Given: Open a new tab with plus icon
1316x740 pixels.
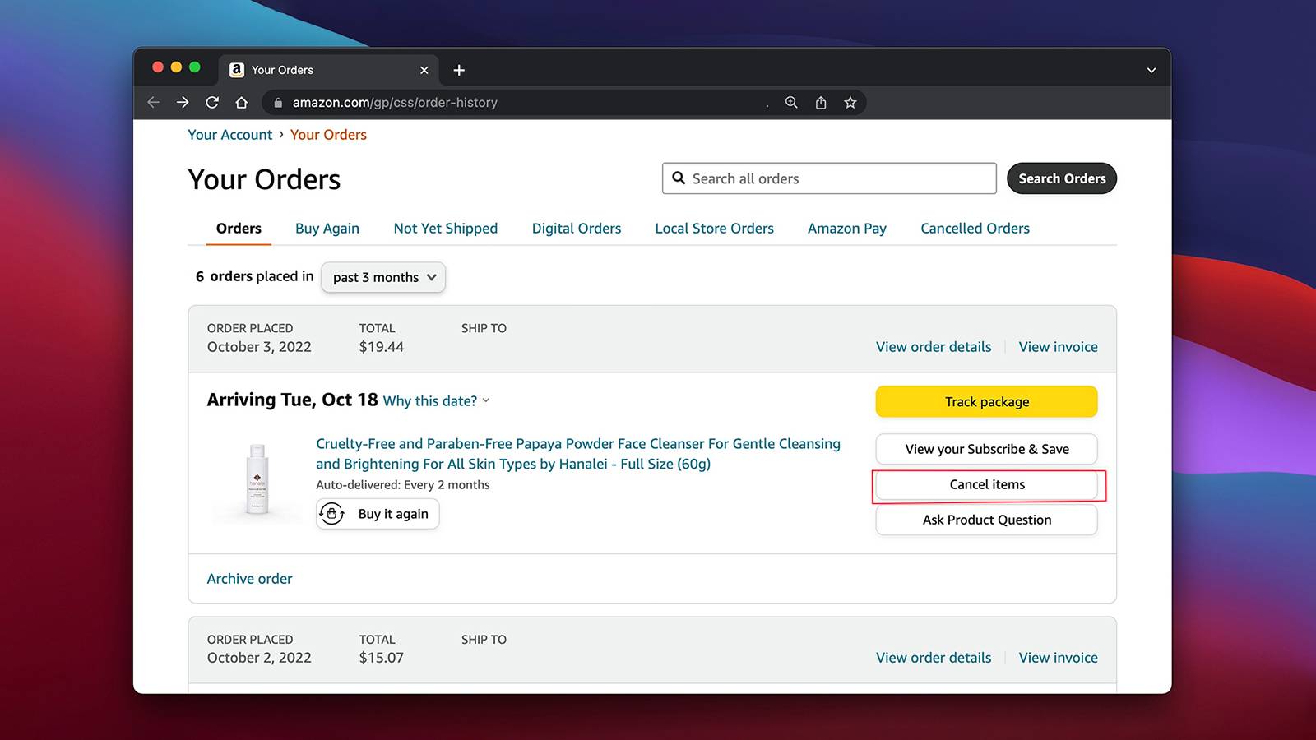Looking at the screenshot, I should (x=459, y=71).
